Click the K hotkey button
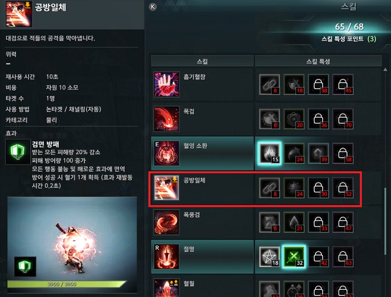391x297 pixels. tap(152, 7)
